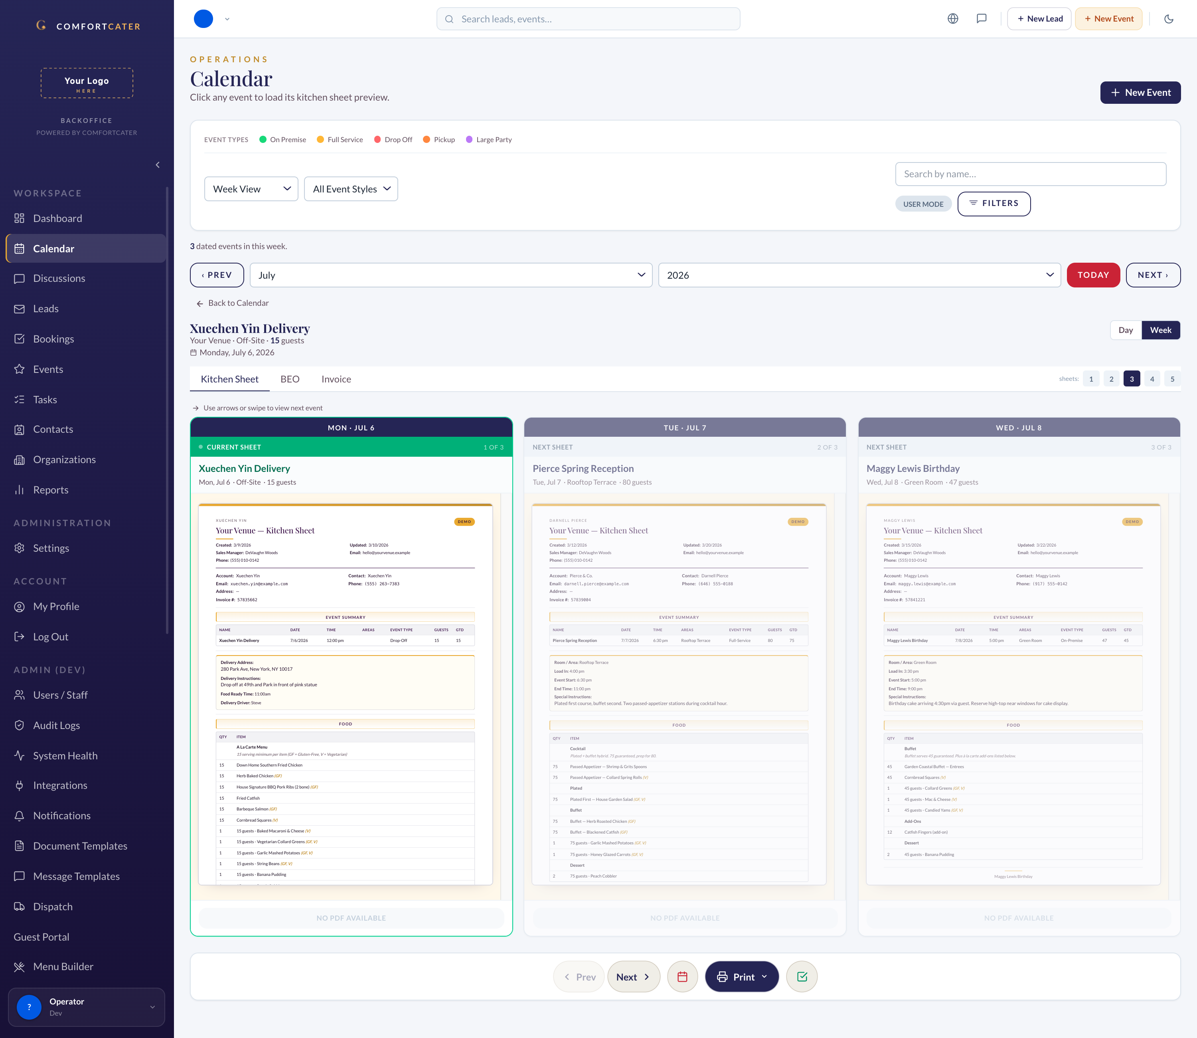
Task: Toggle dark mode moon icon
Action: coord(1169,18)
